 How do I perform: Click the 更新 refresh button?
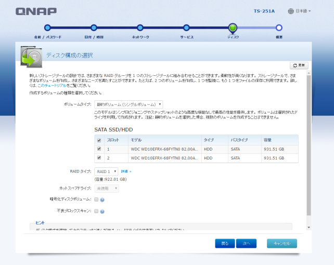point(299,65)
